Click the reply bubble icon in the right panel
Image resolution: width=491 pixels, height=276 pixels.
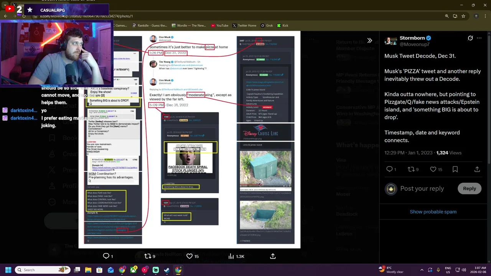pyautogui.click(x=389, y=169)
